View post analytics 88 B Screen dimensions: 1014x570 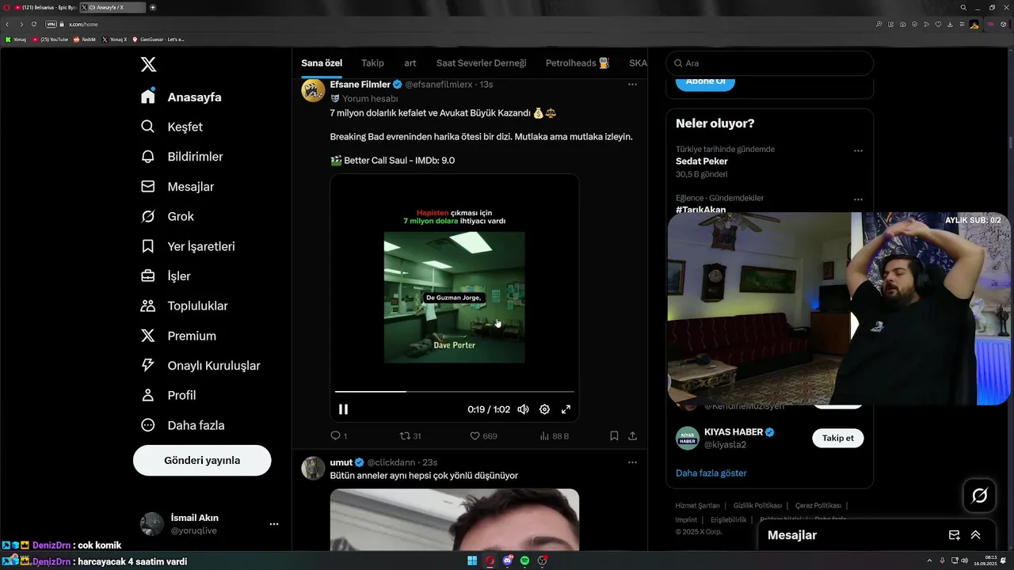554,436
